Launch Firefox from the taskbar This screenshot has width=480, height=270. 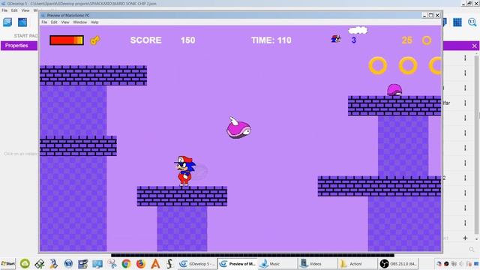click(141, 263)
